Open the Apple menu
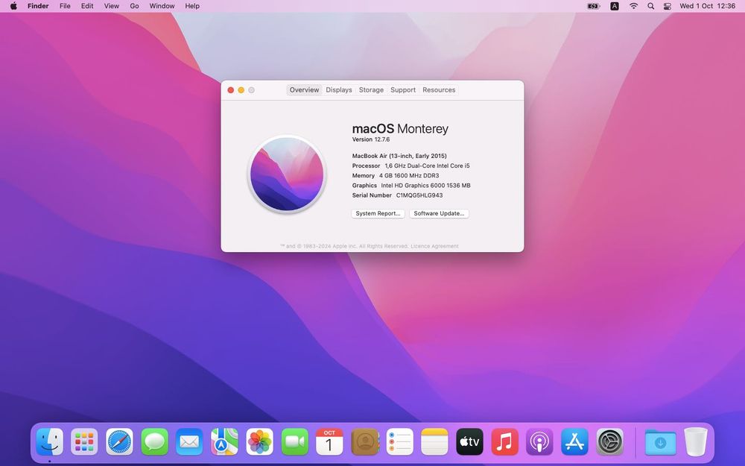The height and width of the screenshot is (466, 745). [13, 6]
